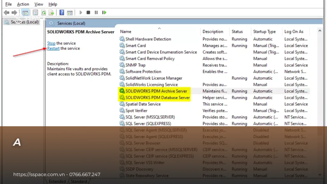This screenshot has height=184, width=327.
Task: Select the State Repository Service row
Action: [214, 175]
